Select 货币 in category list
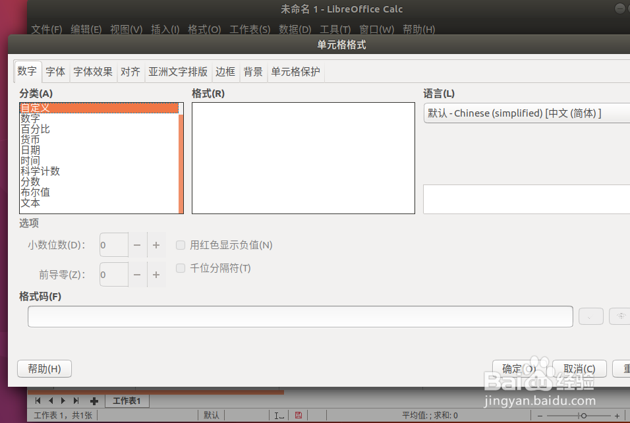 [x=99, y=140]
